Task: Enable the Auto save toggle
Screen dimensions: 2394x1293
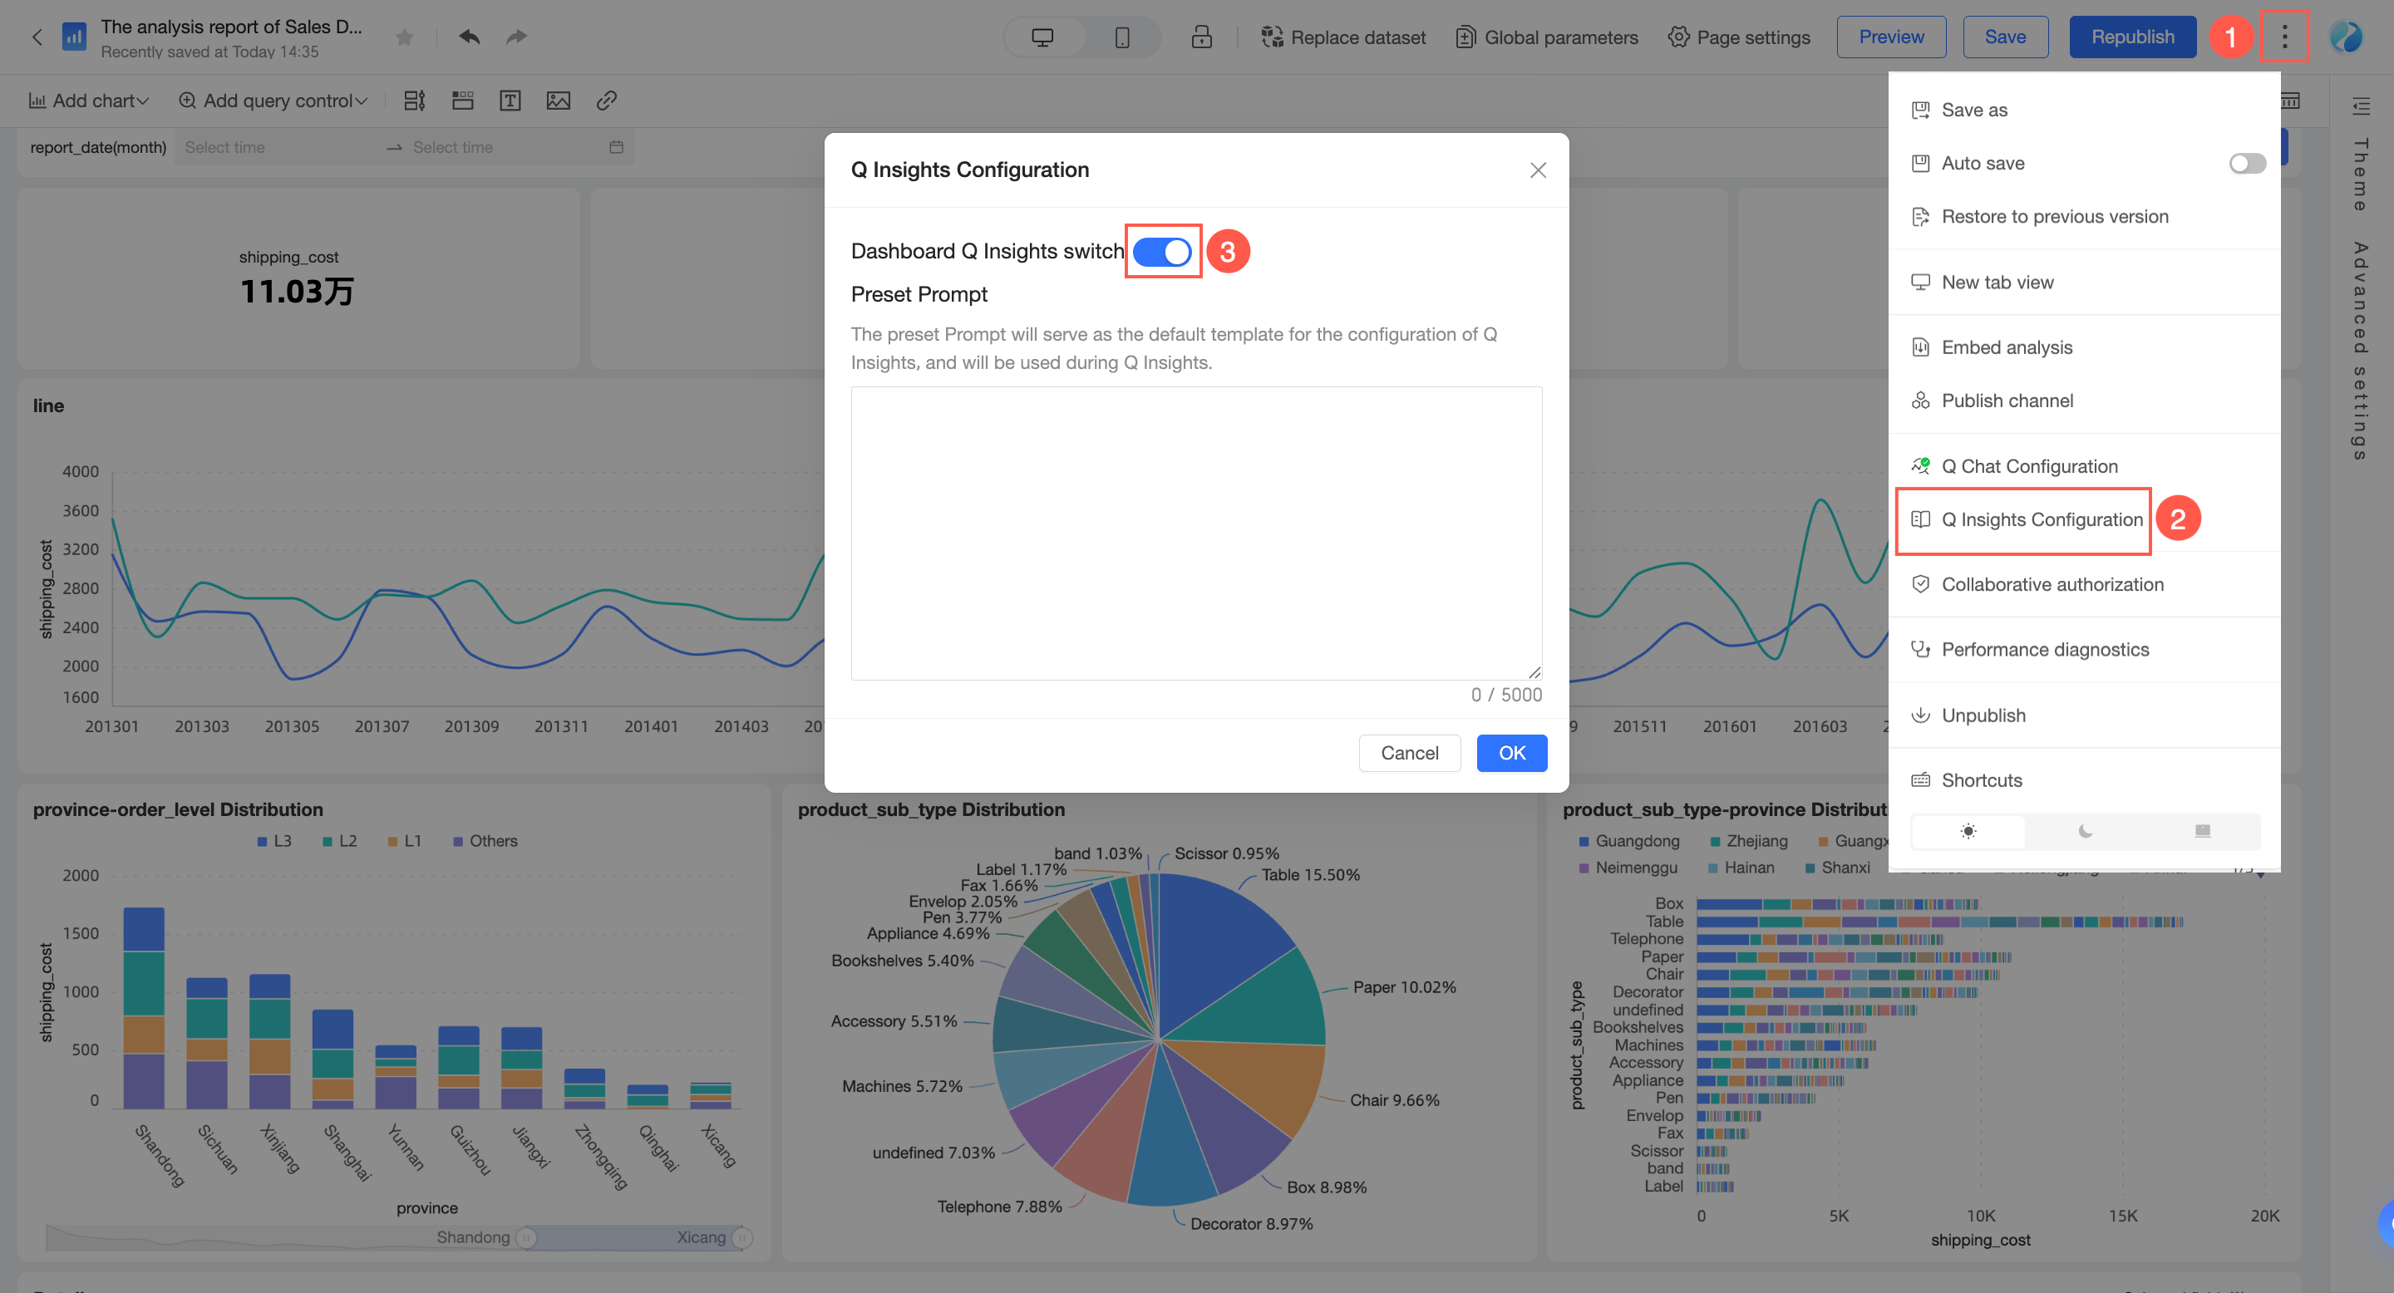Action: [2246, 164]
